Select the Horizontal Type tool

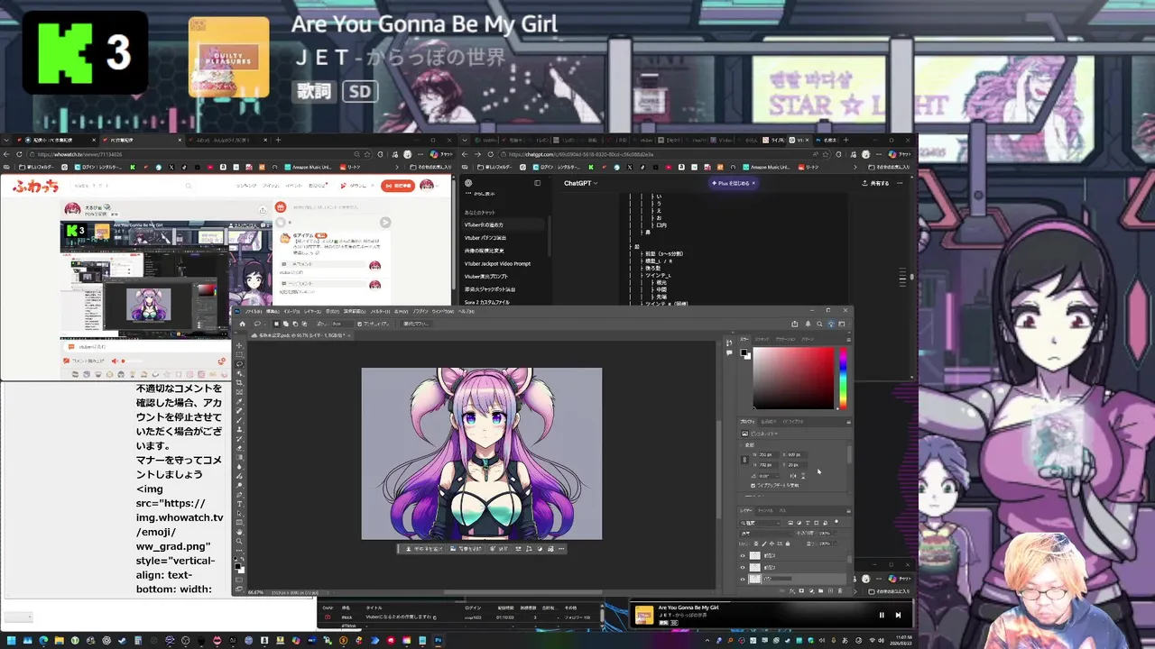pyautogui.click(x=239, y=504)
